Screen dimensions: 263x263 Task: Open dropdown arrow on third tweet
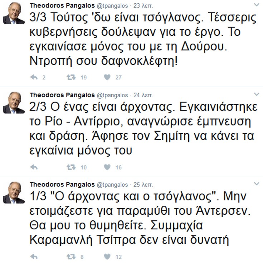257,184
